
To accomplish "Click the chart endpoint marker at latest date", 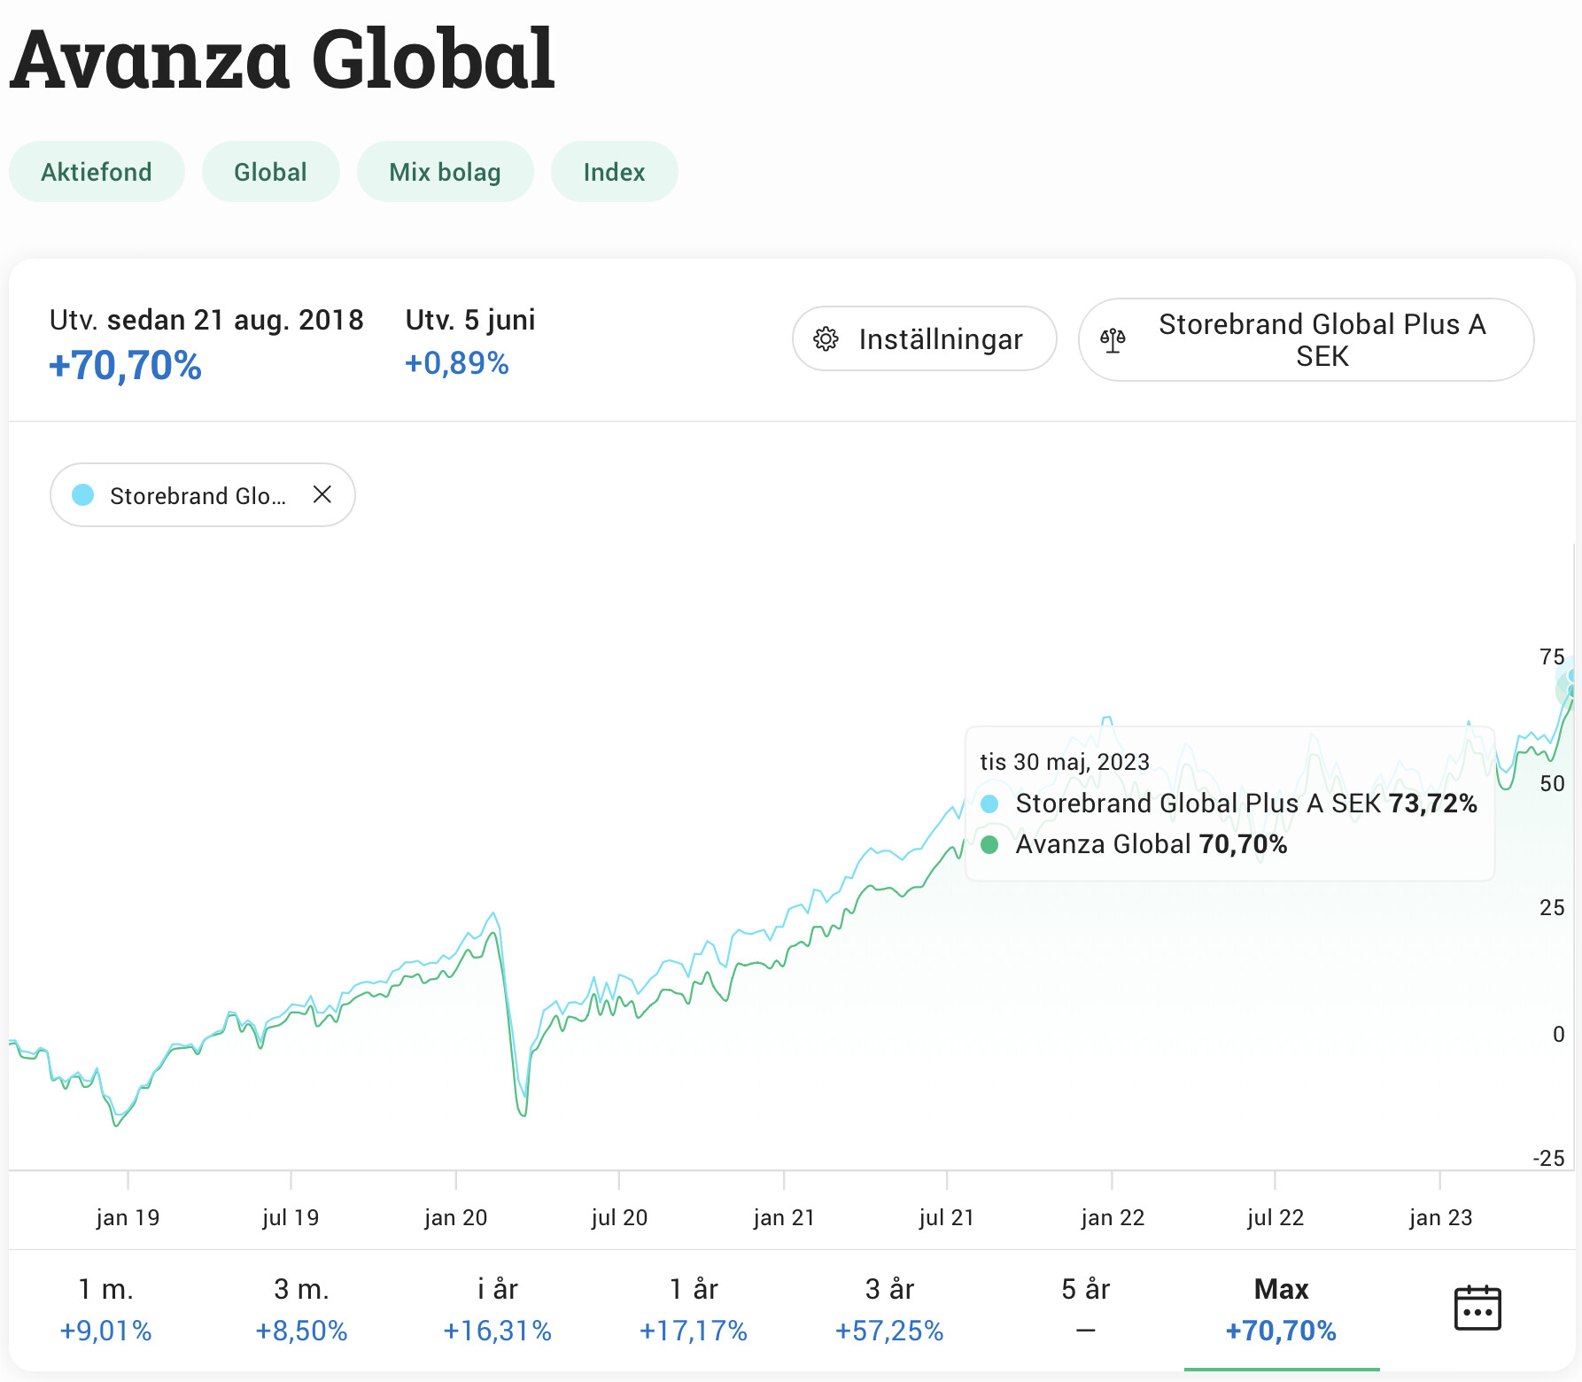I will tap(1571, 689).
